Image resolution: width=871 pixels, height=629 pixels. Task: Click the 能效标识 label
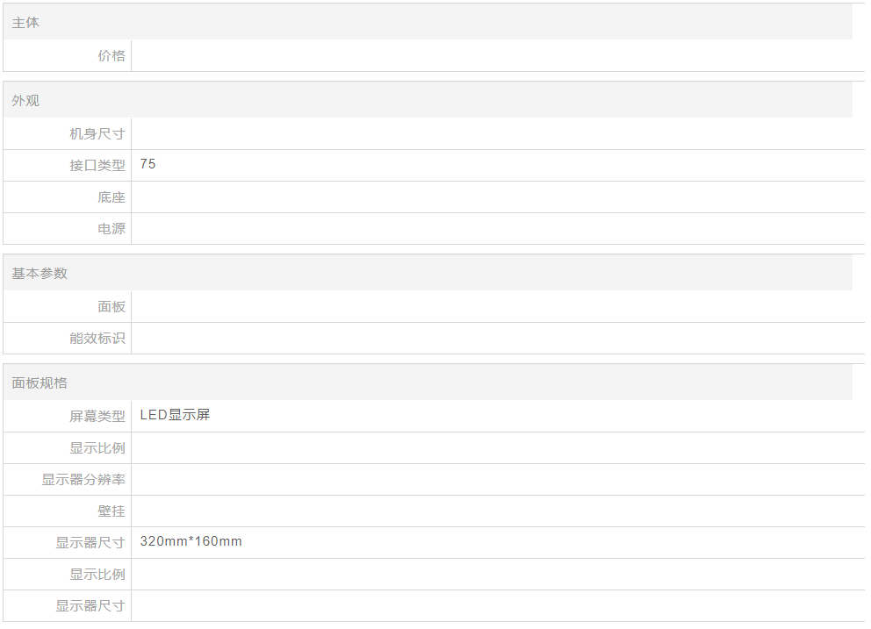pyautogui.click(x=97, y=339)
